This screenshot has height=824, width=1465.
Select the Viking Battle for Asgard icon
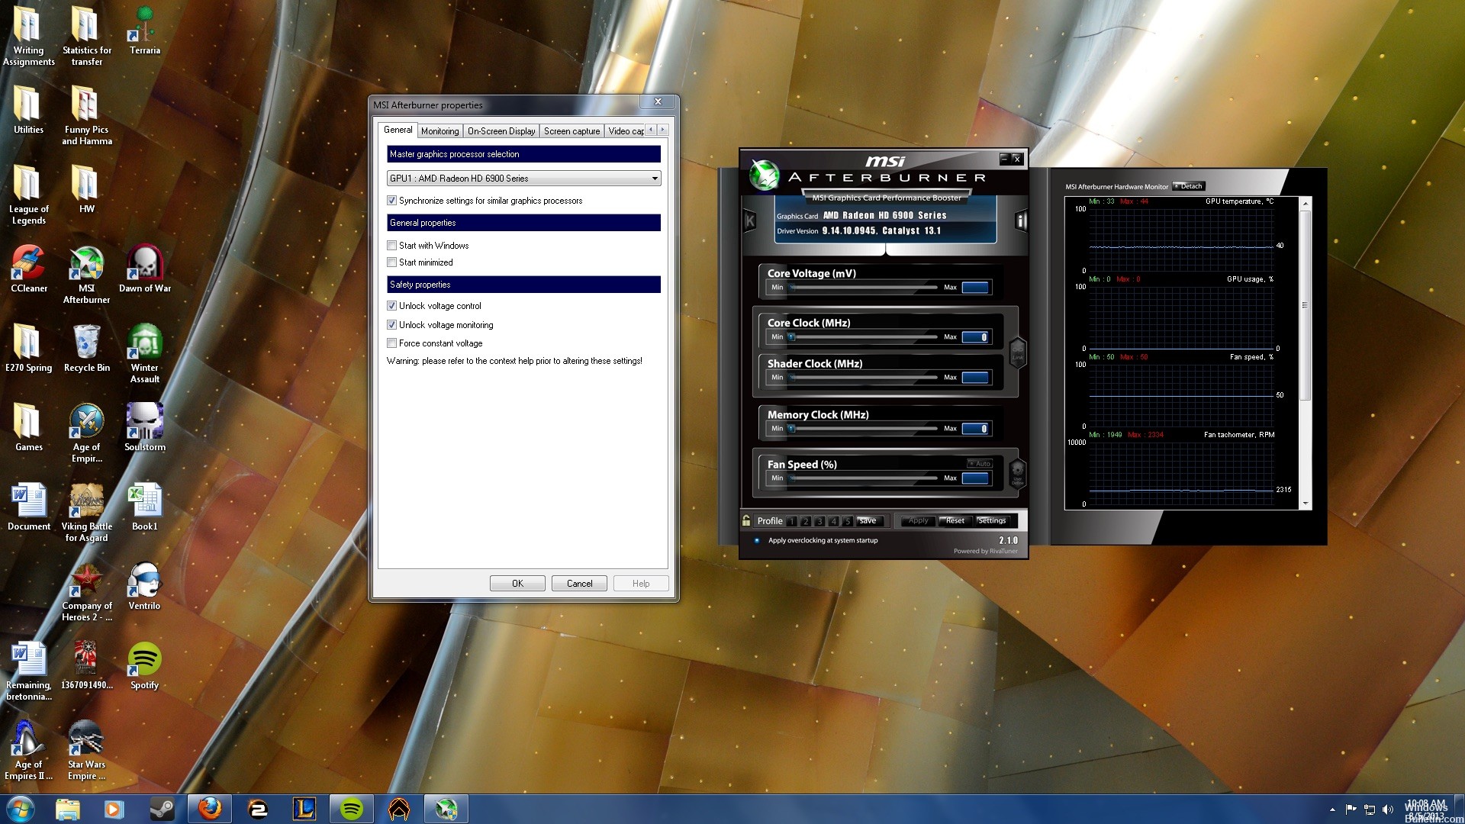click(x=87, y=513)
